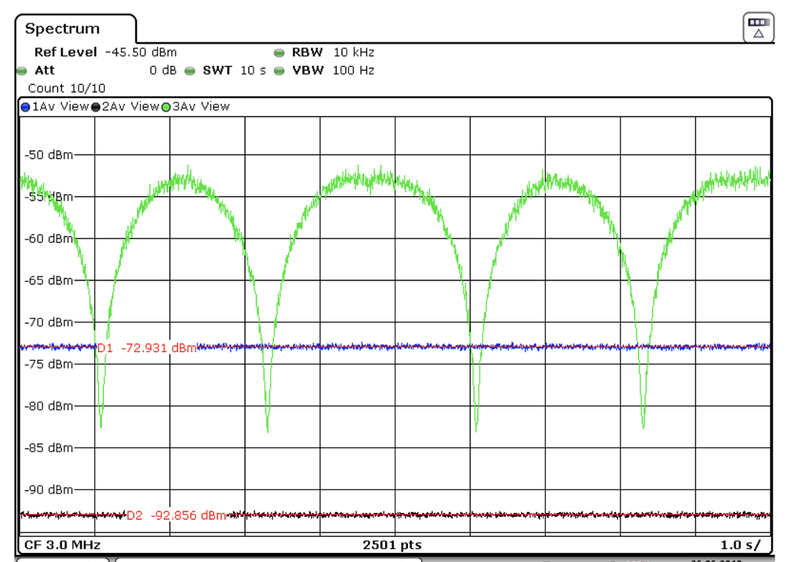Click the 2501 pts sweep points label
Image resolution: width=787 pixels, height=562 pixels.
click(392, 545)
